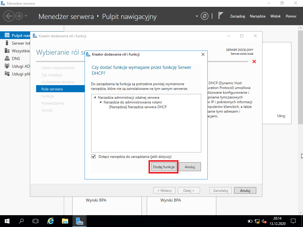The width and height of the screenshot is (303, 227).
Task: Open the Zarządzaj menu
Action: [x=238, y=16]
